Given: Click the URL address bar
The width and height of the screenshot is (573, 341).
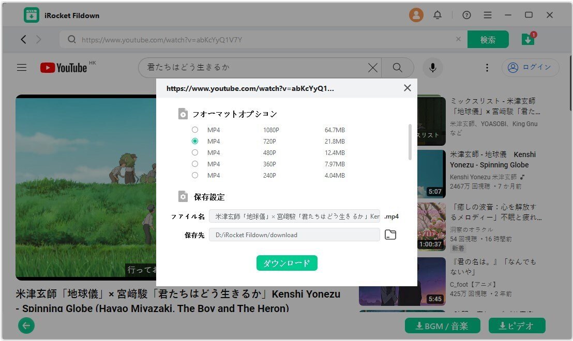Looking at the screenshot, I should pyautogui.click(x=263, y=39).
